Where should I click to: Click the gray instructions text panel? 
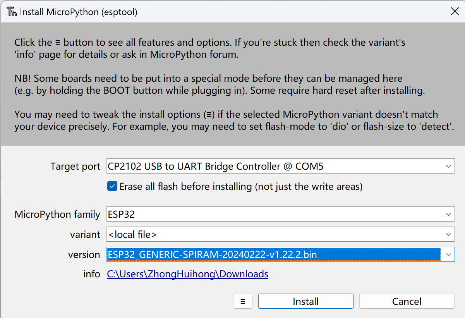click(x=232, y=84)
